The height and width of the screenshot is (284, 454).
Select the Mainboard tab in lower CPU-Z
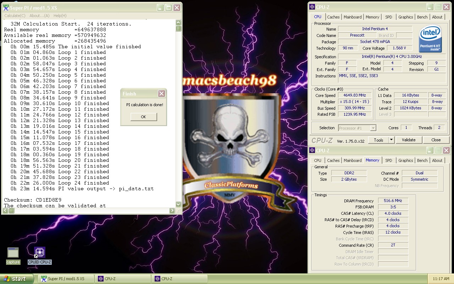coord(353,160)
